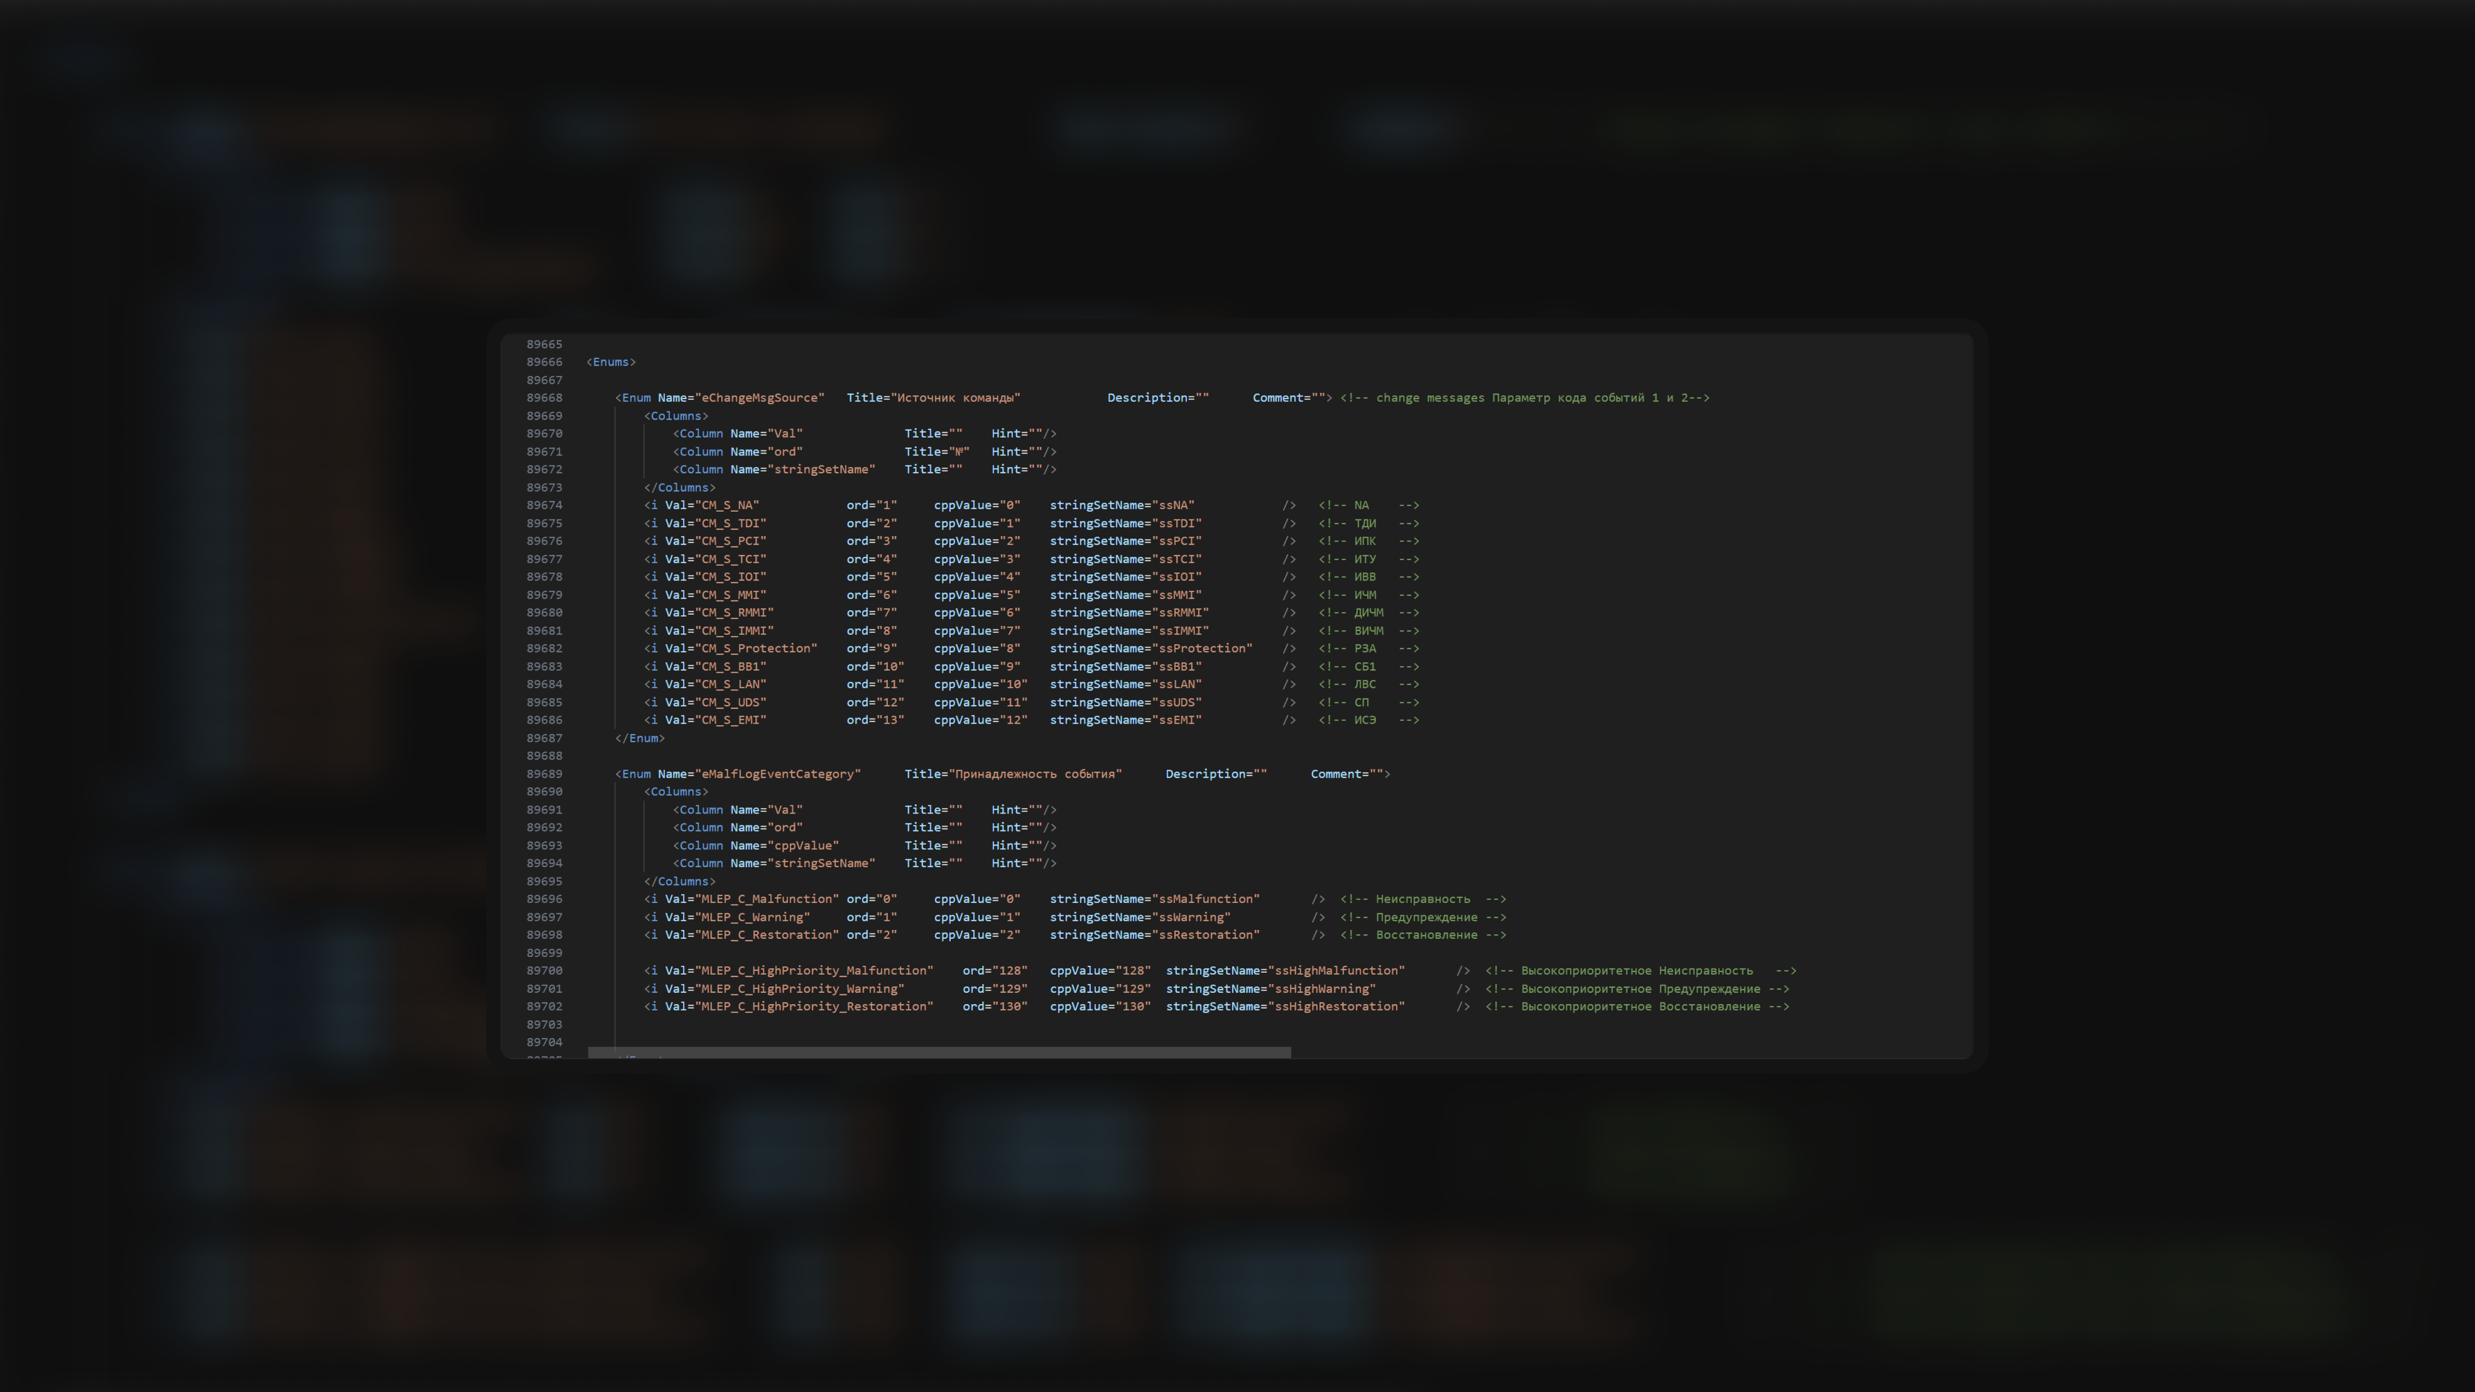
Task: Click the Неисправность comment on line 89696
Action: pyautogui.click(x=1422, y=899)
